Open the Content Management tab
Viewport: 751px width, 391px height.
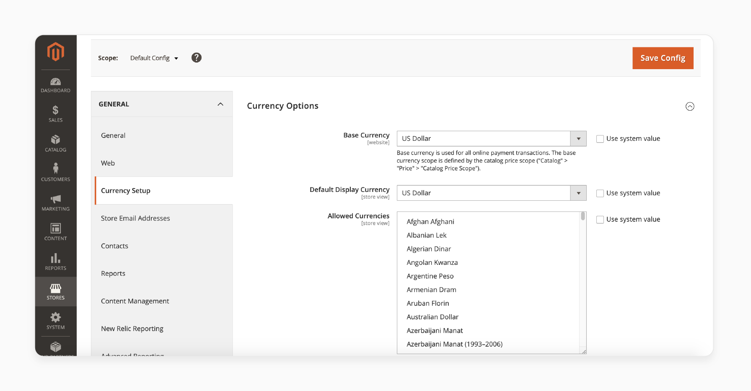coord(162,301)
